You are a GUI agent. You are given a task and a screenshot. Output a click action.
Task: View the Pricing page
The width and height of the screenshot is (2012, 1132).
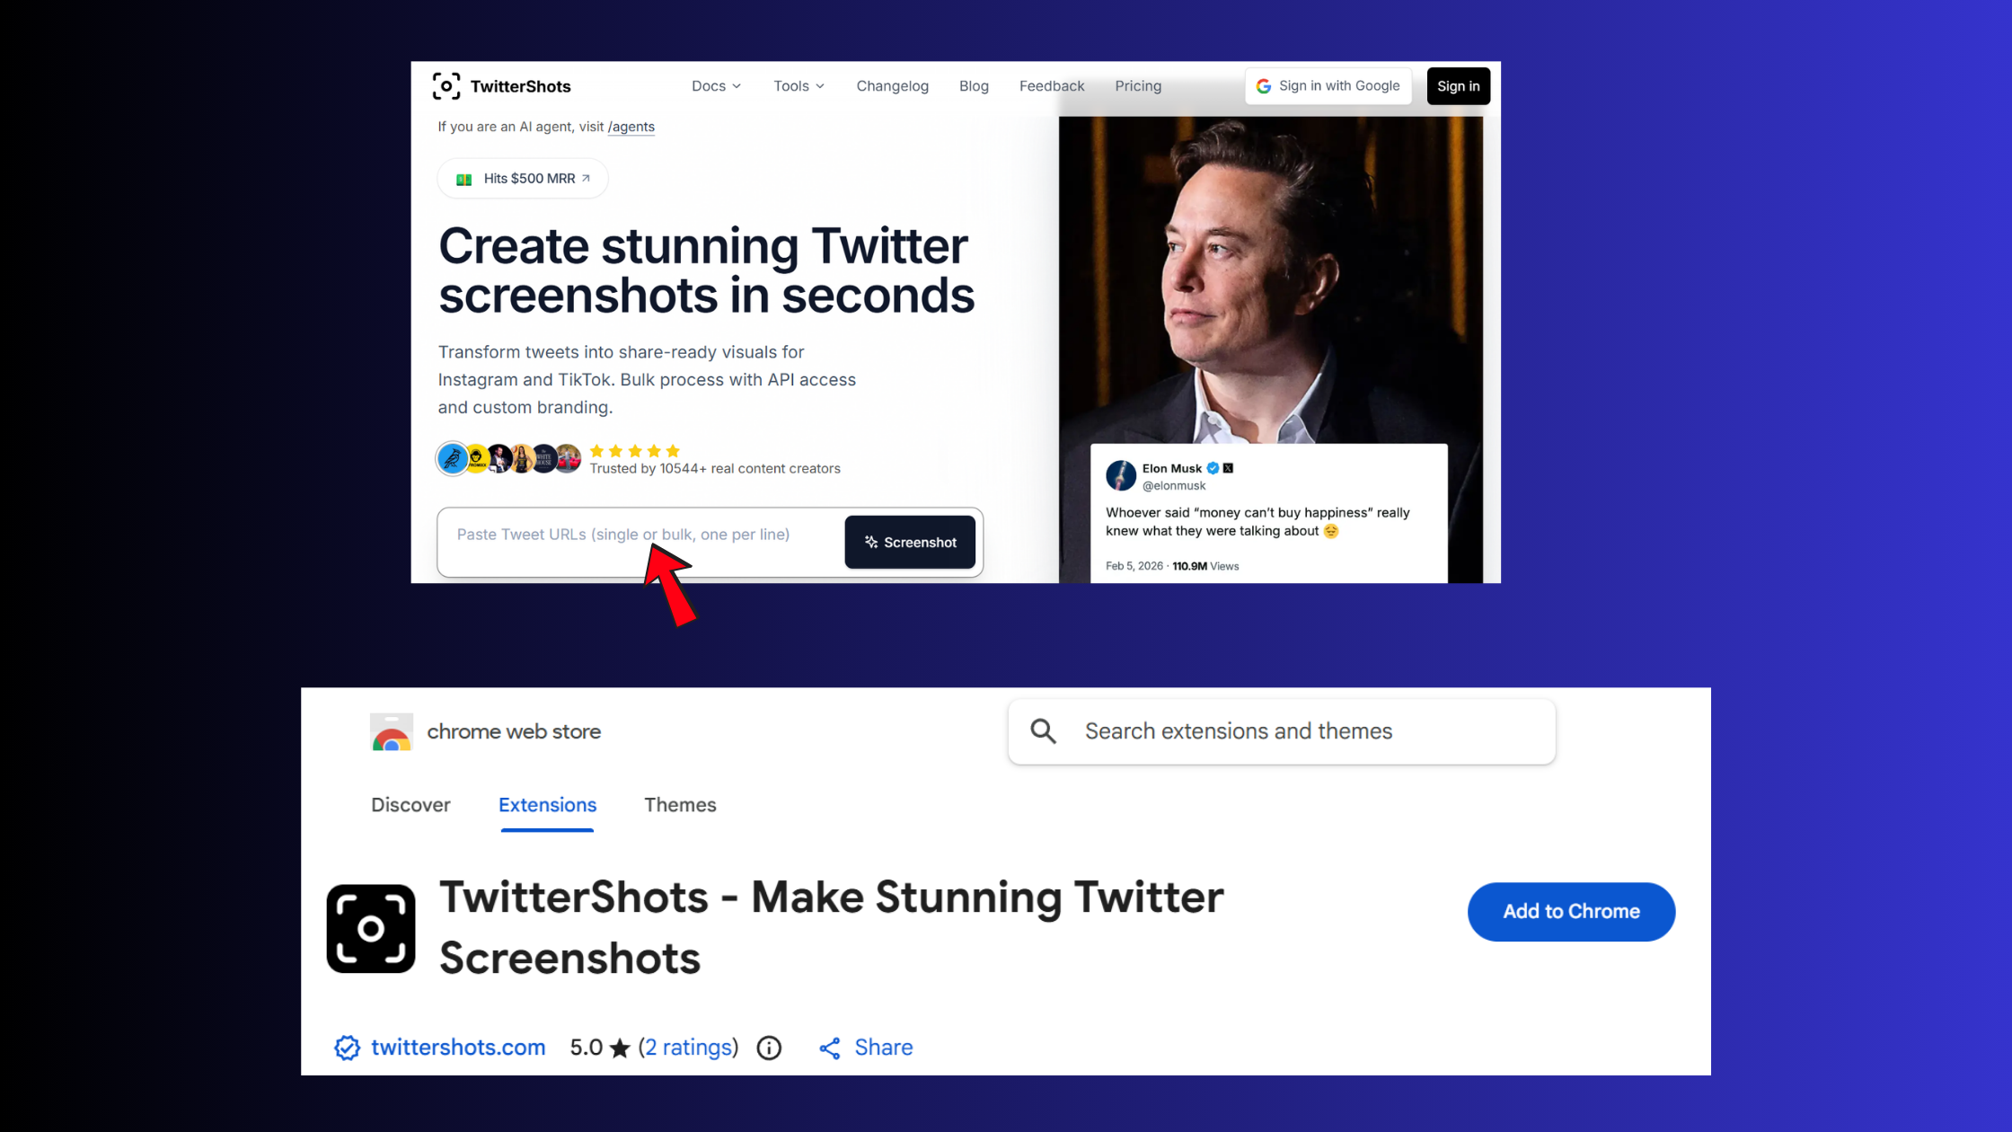coord(1138,86)
